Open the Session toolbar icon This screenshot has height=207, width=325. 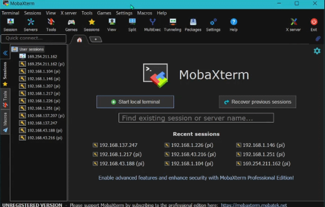10,25
